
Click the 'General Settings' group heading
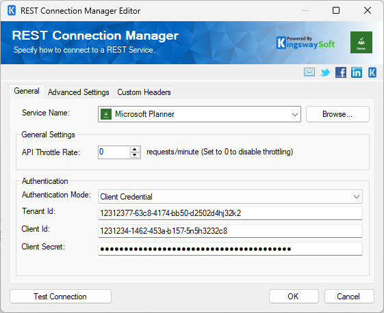(x=48, y=135)
